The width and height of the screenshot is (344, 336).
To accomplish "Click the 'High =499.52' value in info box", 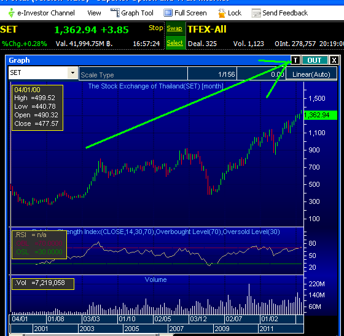I will point(34,98).
